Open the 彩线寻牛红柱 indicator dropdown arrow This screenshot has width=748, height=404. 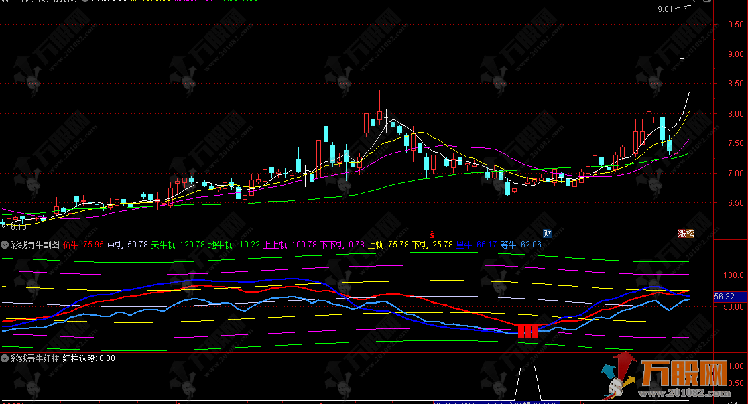(x=5, y=358)
